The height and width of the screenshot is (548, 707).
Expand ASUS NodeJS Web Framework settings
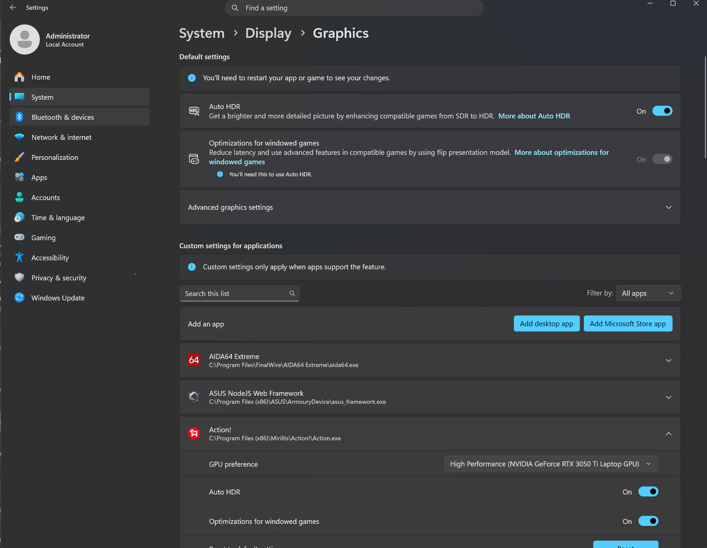click(668, 397)
